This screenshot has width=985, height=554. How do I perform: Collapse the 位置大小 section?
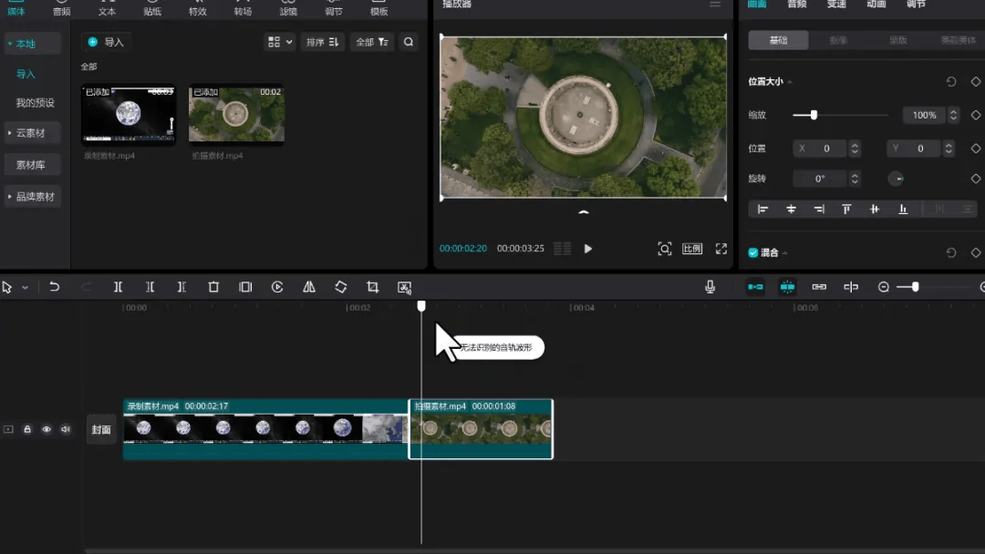tap(790, 82)
